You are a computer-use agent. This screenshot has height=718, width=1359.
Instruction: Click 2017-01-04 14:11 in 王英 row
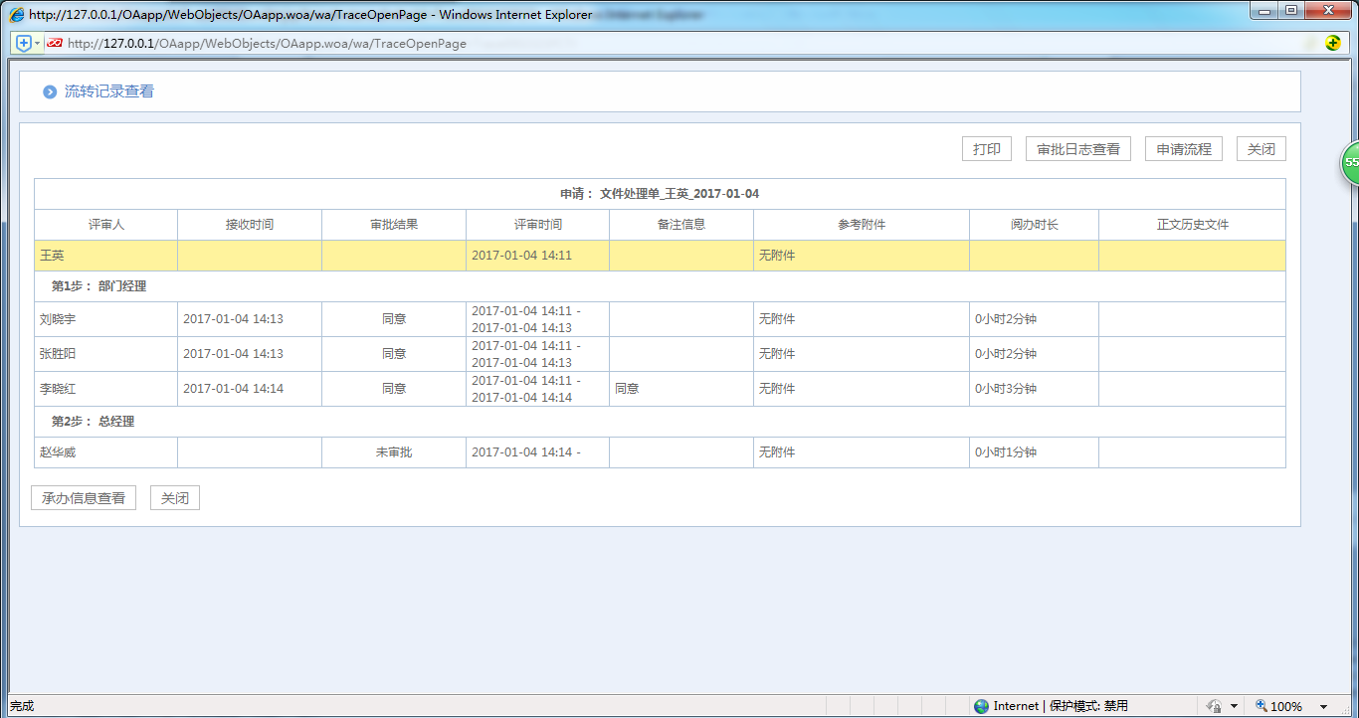point(522,256)
